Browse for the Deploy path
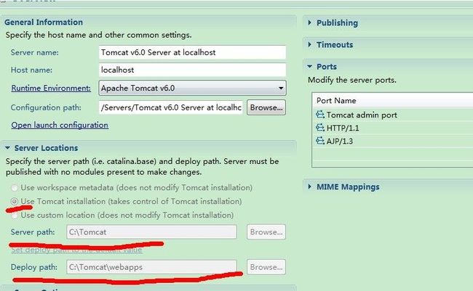The width and height of the screenshot is (473, 291). pos(266,267)
